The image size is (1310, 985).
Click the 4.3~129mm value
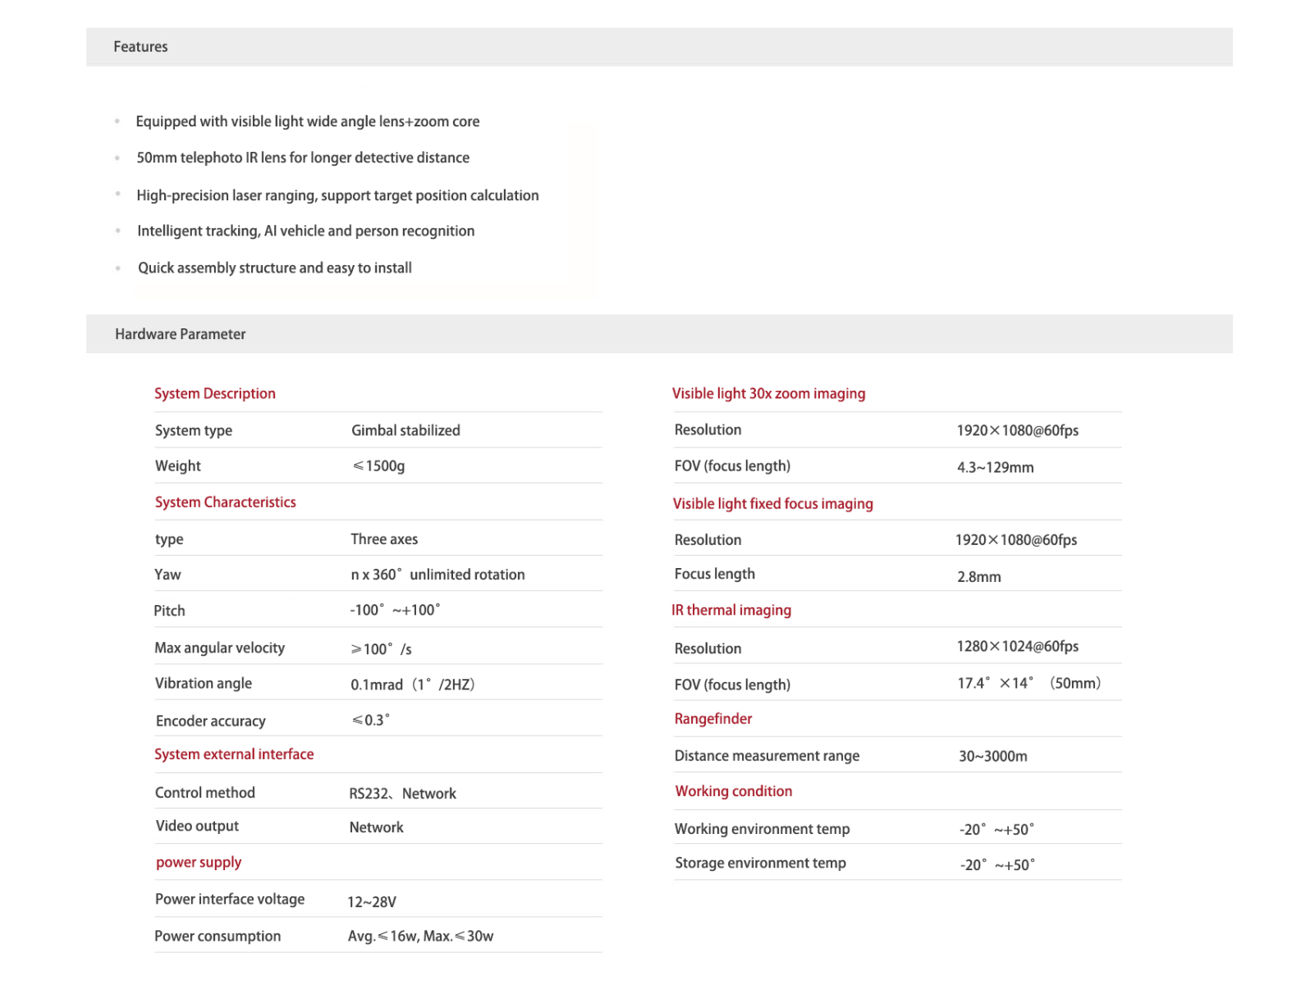(995, 467)
